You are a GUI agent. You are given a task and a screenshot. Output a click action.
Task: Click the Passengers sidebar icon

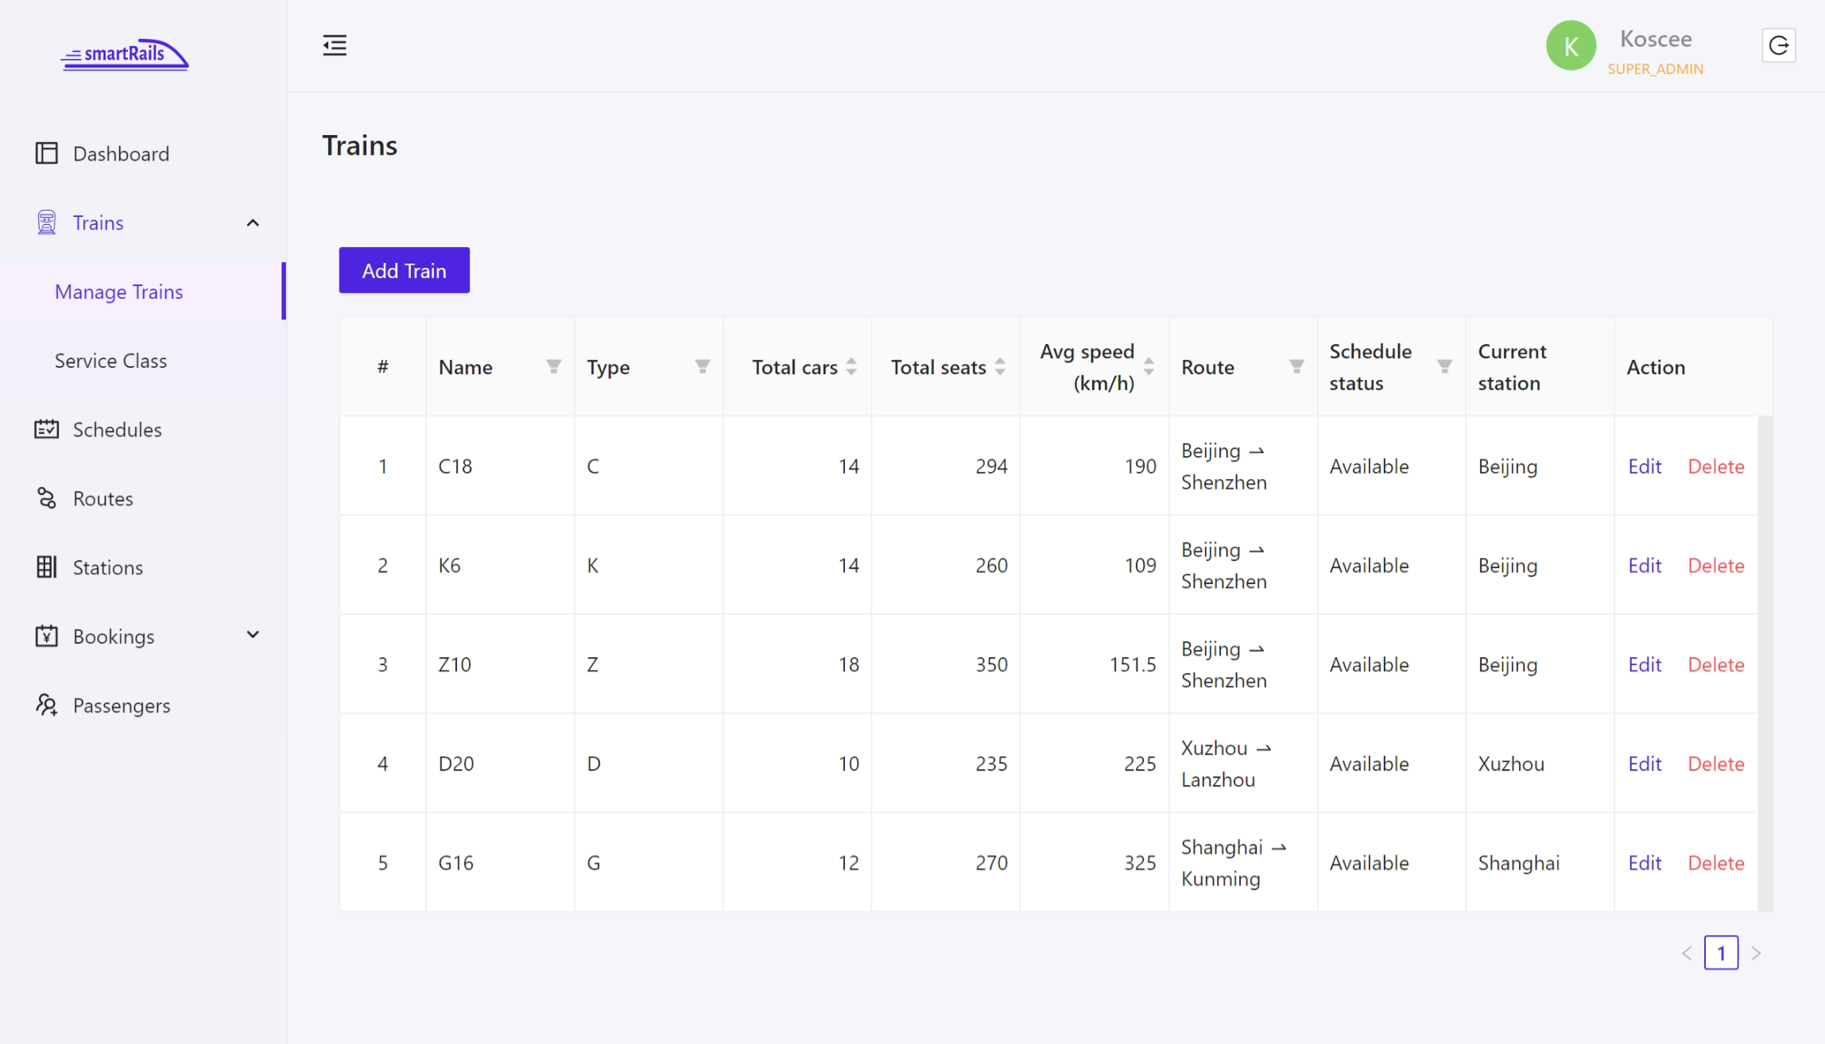[45, 705]
